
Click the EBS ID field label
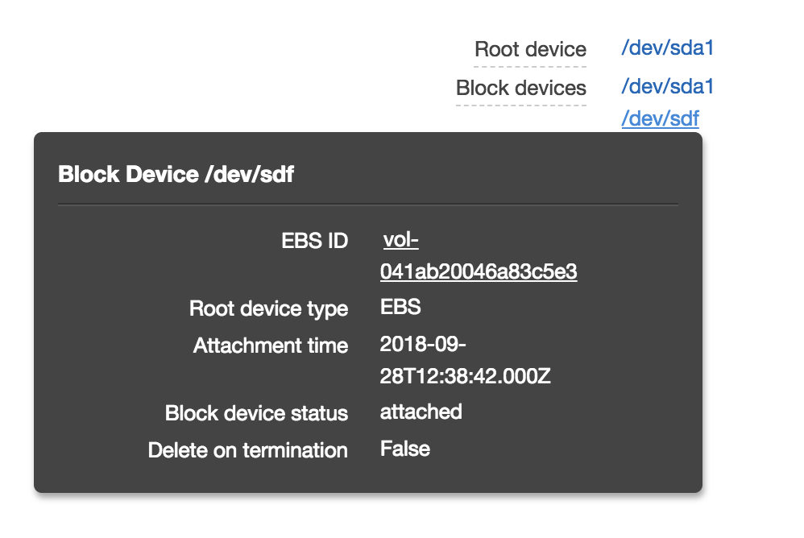[314, 241]
